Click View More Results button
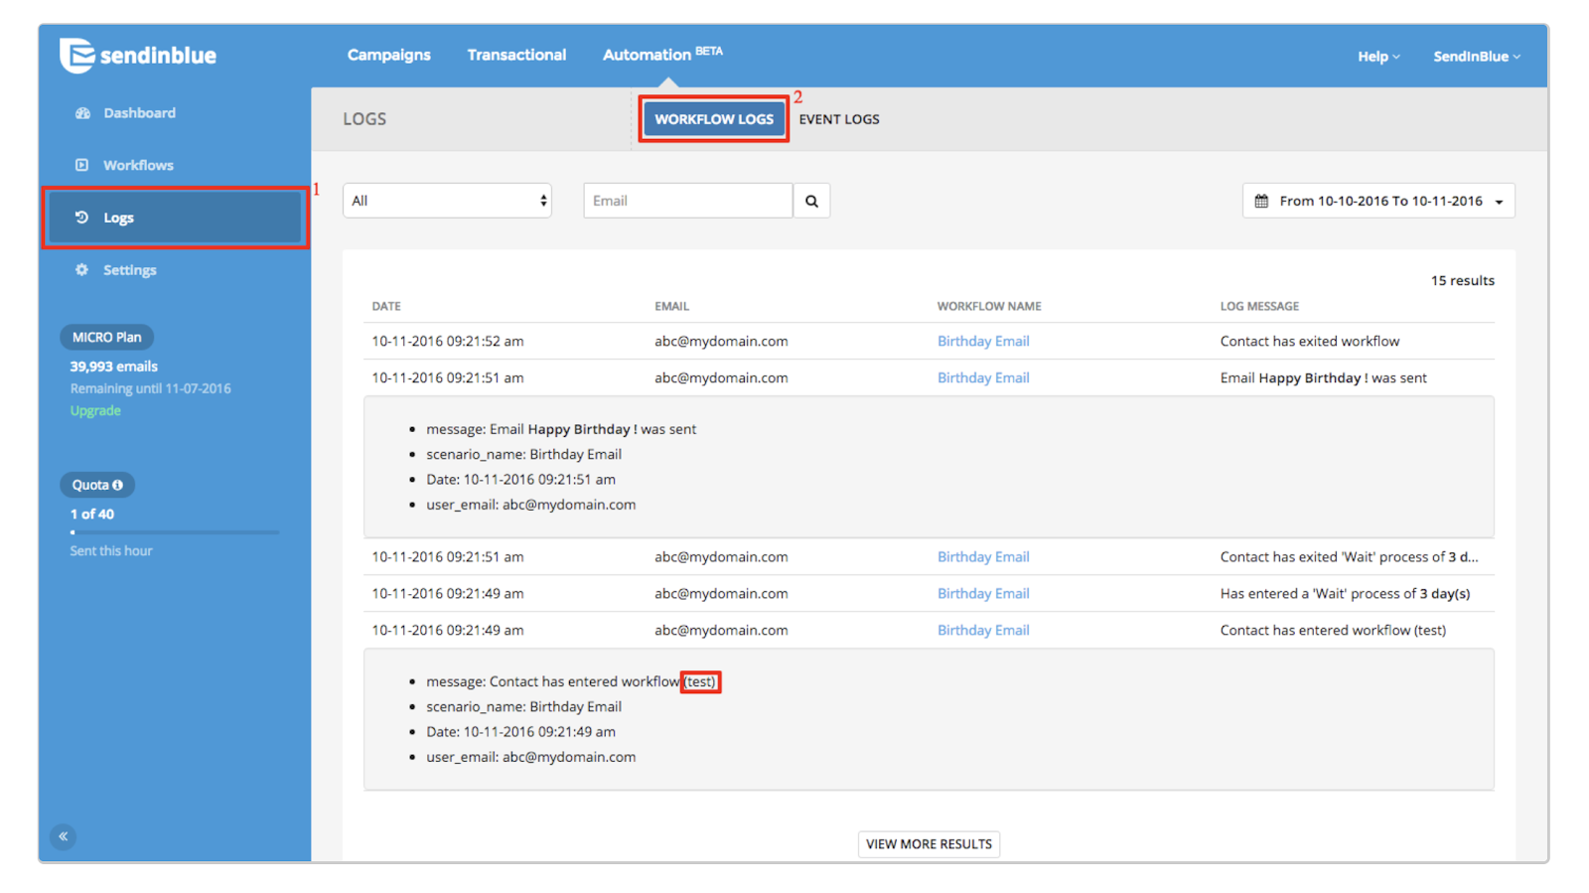 click(929, 844)
